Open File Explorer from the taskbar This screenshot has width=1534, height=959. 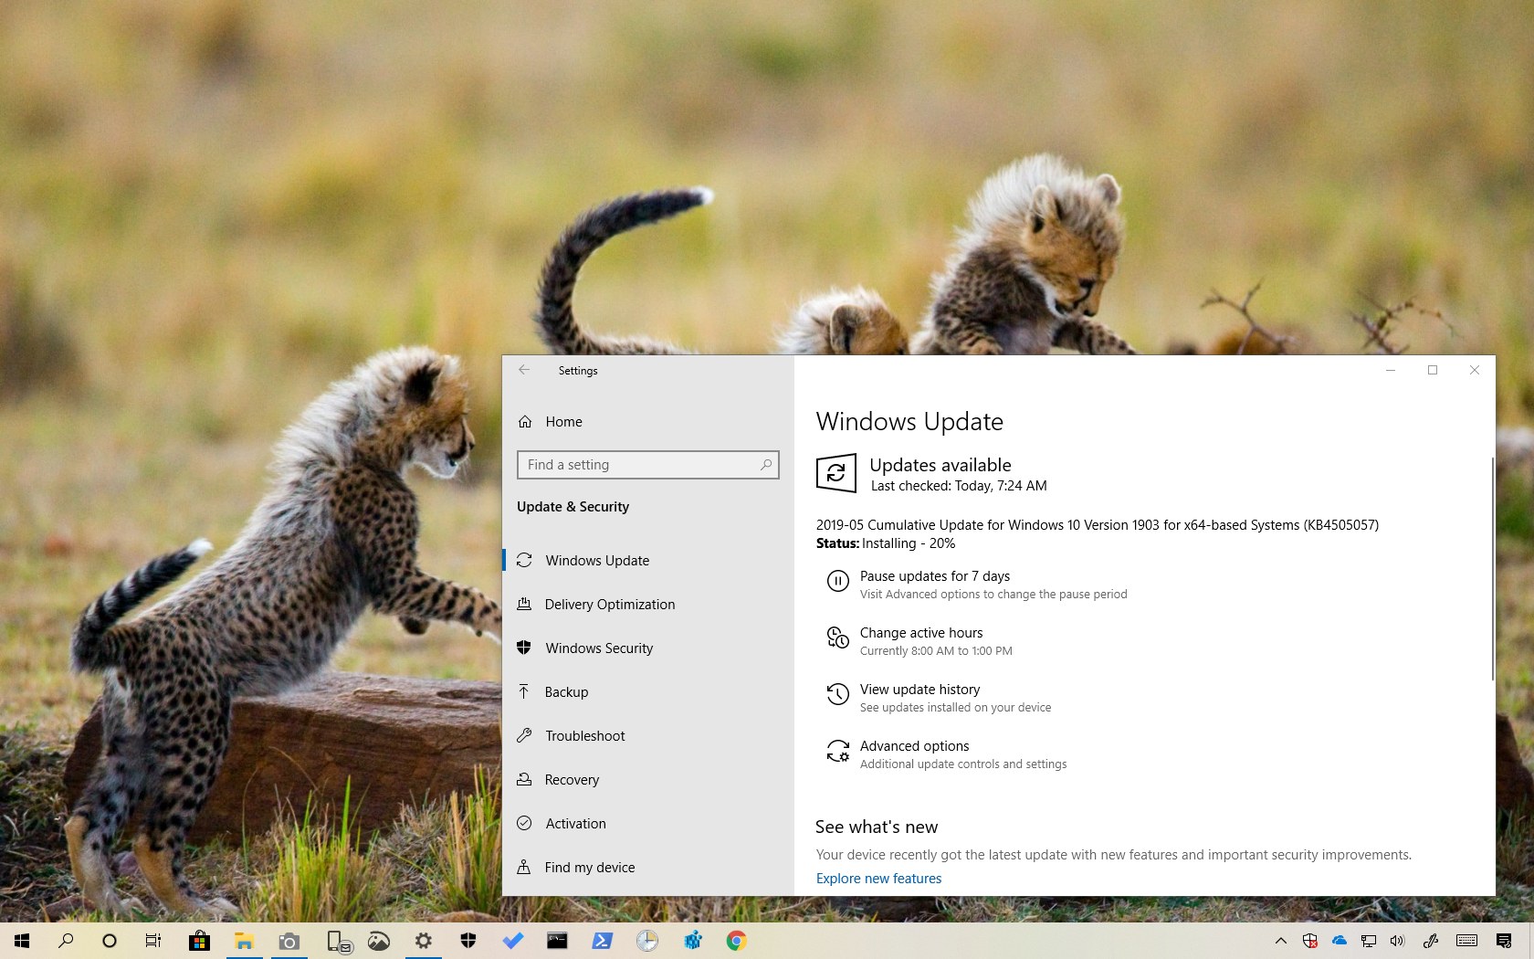[x=244, y=941]
